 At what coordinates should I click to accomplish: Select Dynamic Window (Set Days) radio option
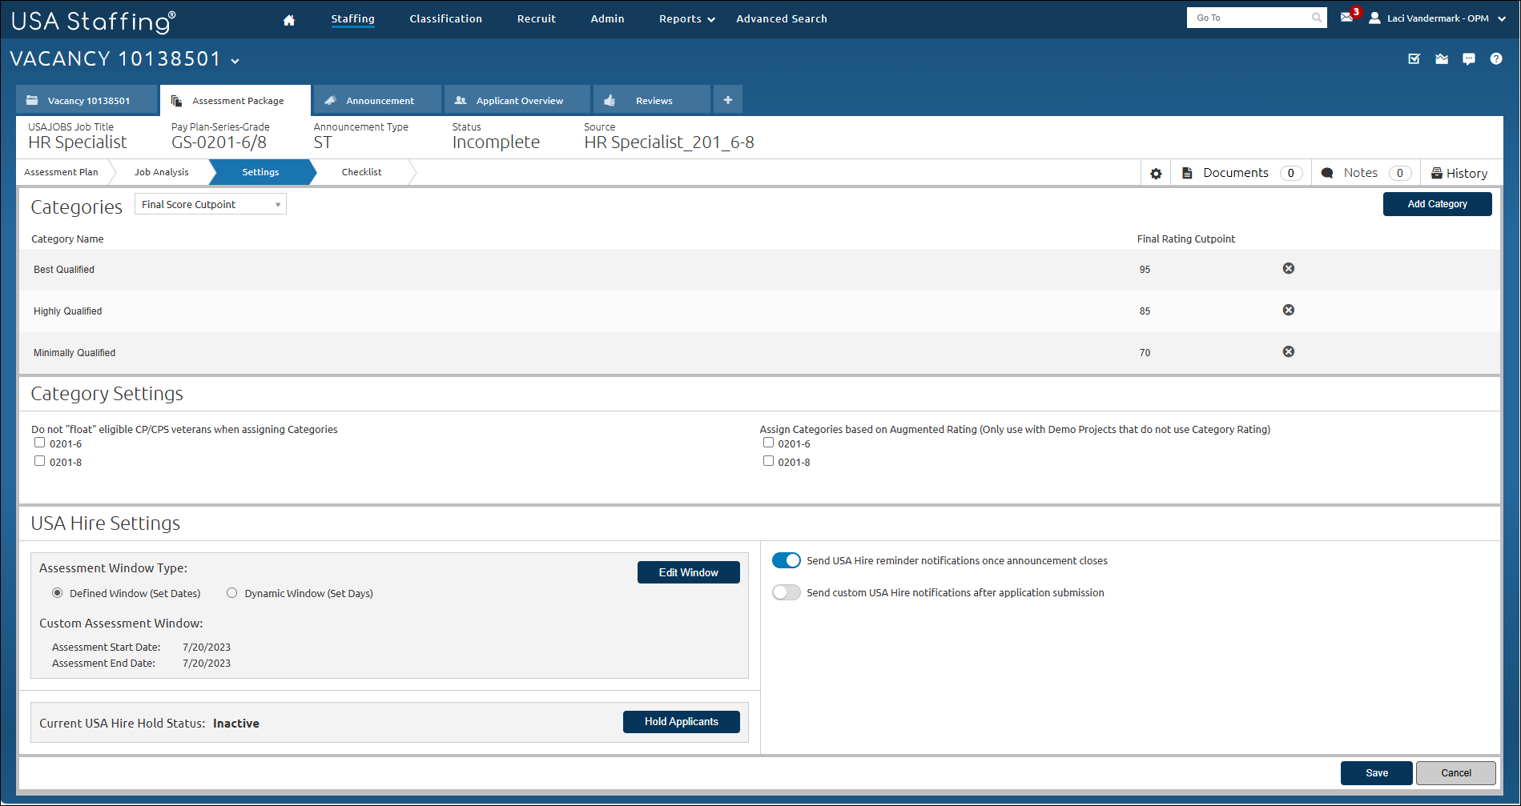[x=232, y=594]
